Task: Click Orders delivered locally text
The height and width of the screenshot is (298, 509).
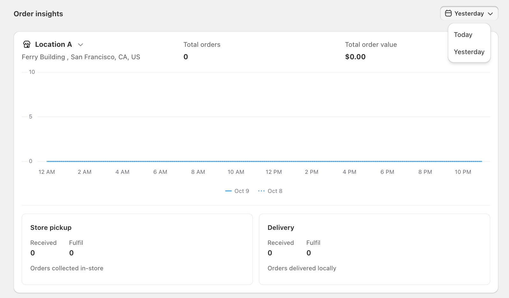Action: pos(302,268)
